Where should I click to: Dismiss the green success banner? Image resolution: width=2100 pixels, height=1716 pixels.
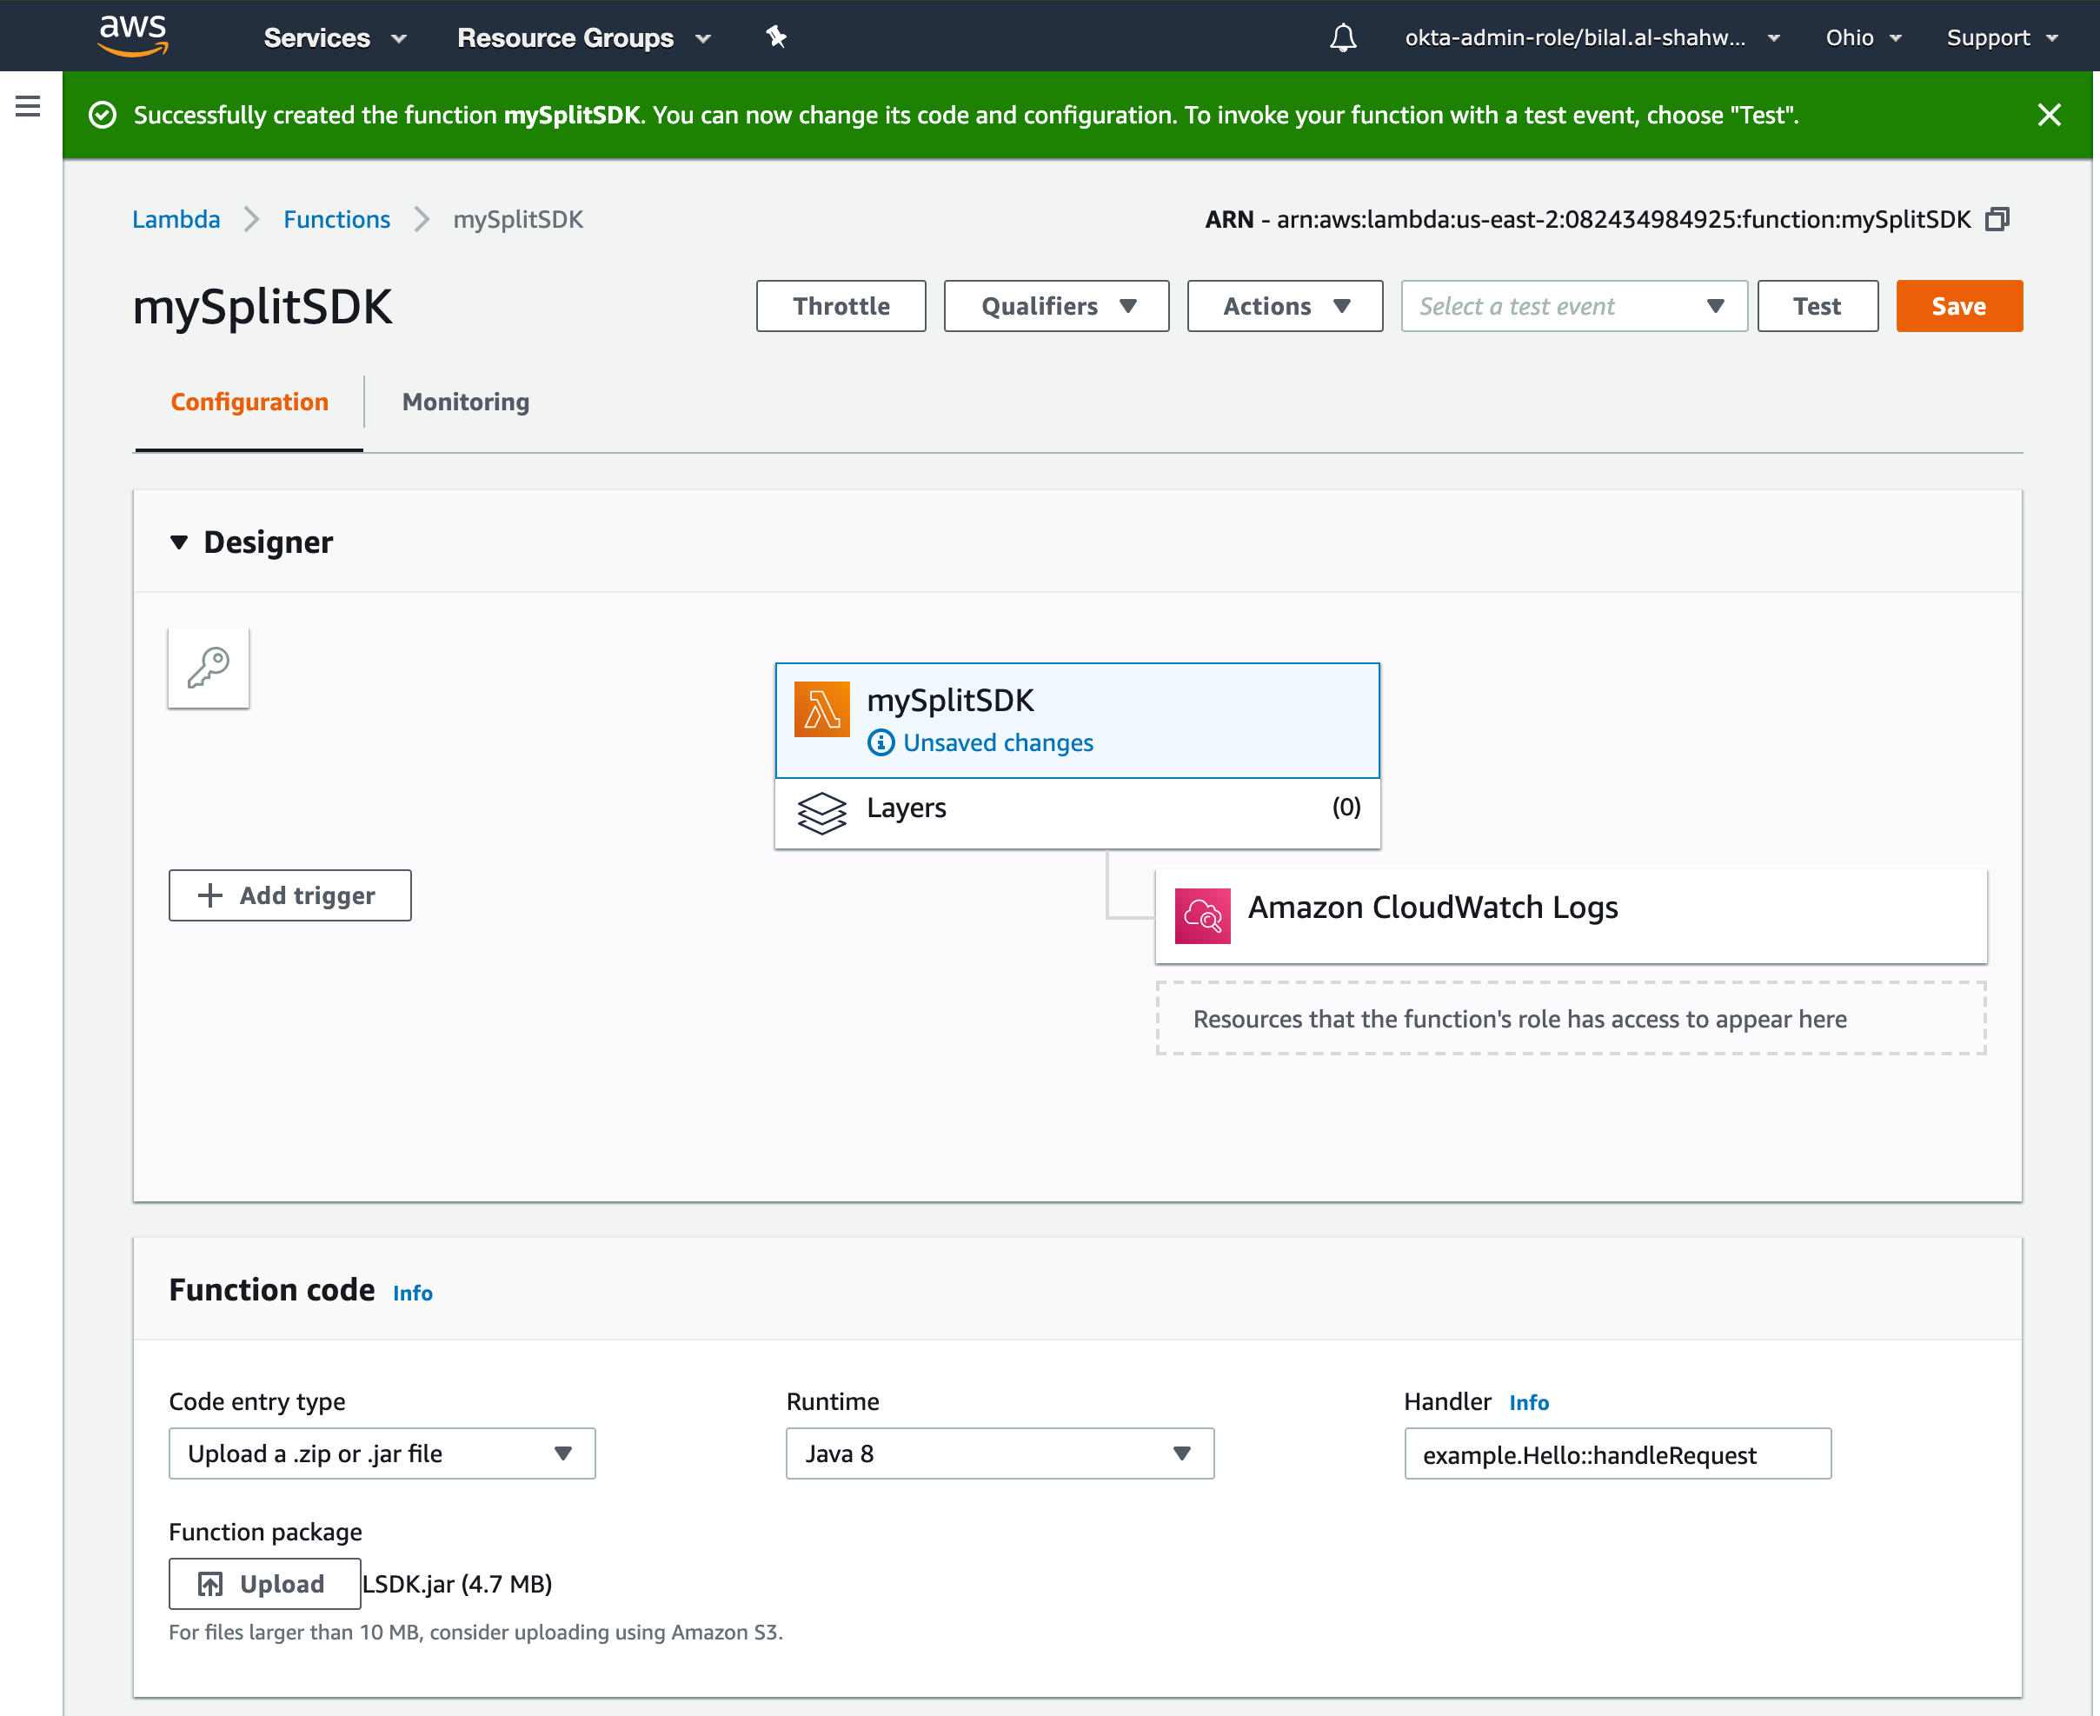point(2049,116)
